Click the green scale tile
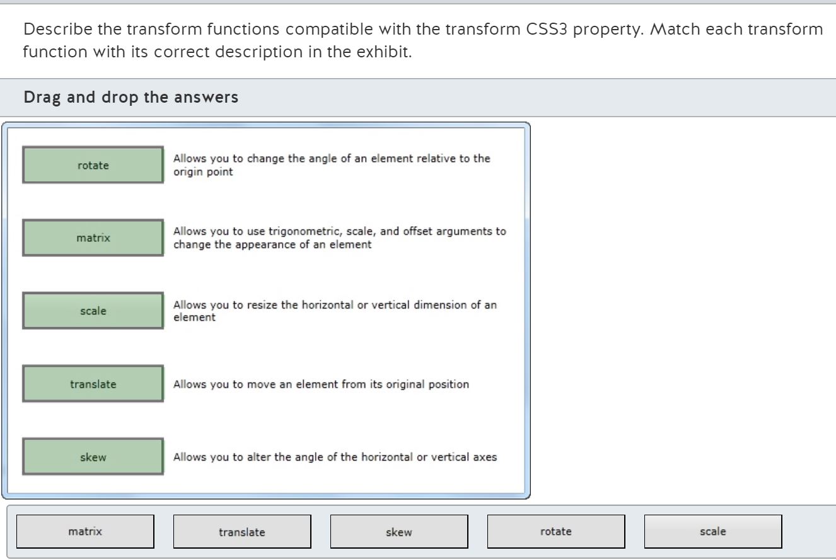 coord(93,311)
